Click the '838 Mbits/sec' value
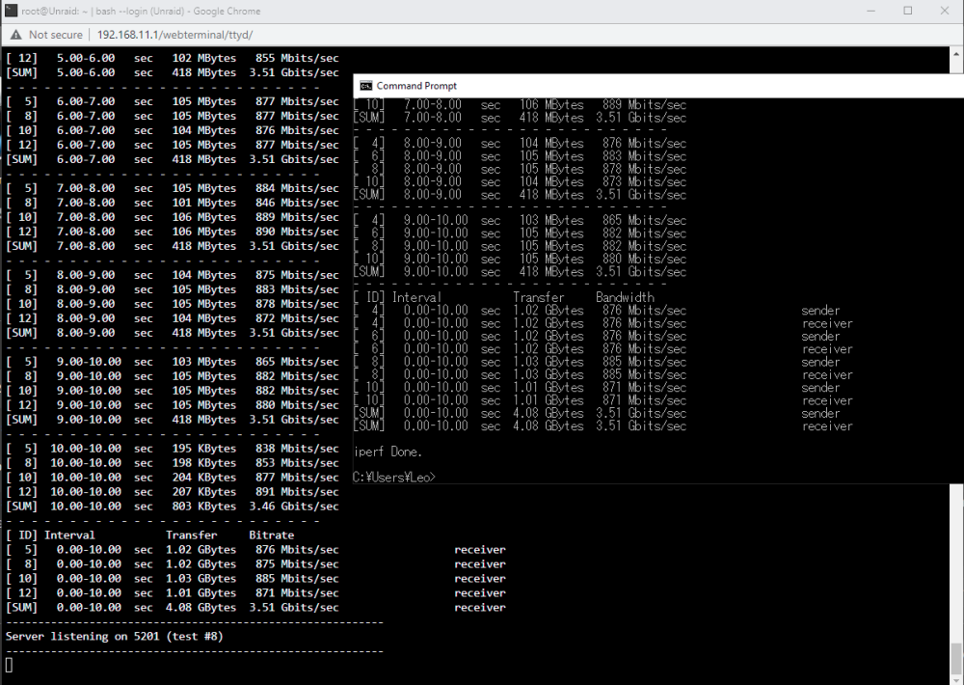 297,449
